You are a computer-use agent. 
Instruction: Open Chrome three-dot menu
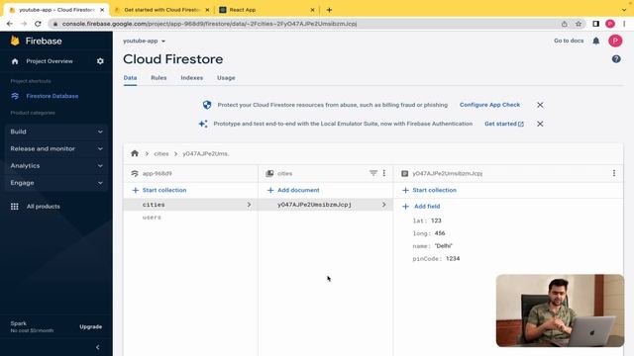coord(625,24)
